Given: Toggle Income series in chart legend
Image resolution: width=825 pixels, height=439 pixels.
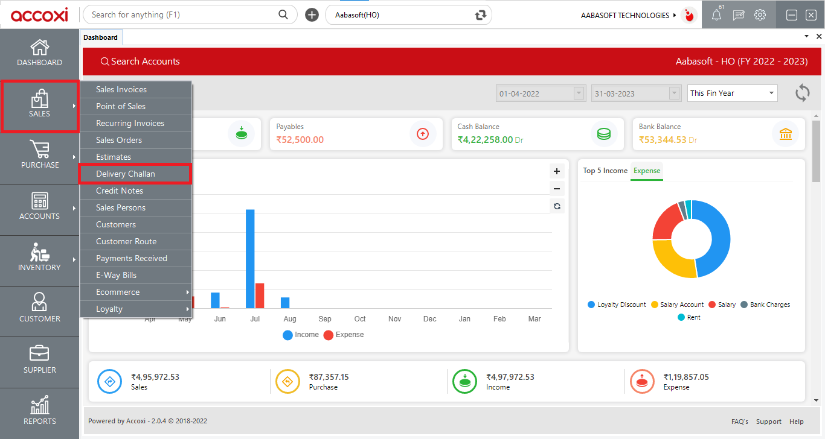Looking at the screenshot, I should click(x=301, y=335).
